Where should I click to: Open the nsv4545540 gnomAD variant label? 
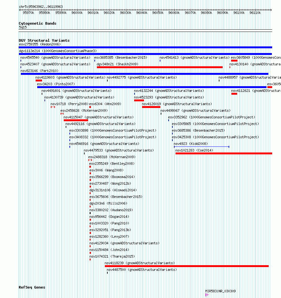[55, 57]
